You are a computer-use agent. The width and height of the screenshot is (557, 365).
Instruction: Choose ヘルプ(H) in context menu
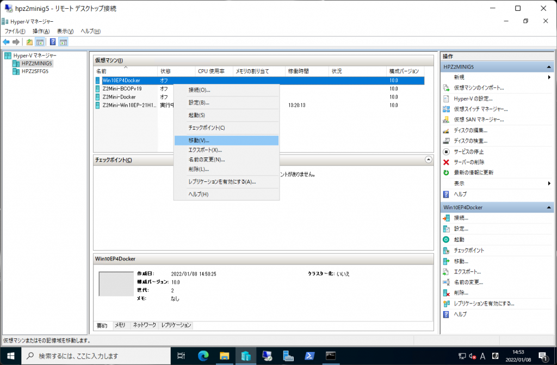(x=226, y=194)
